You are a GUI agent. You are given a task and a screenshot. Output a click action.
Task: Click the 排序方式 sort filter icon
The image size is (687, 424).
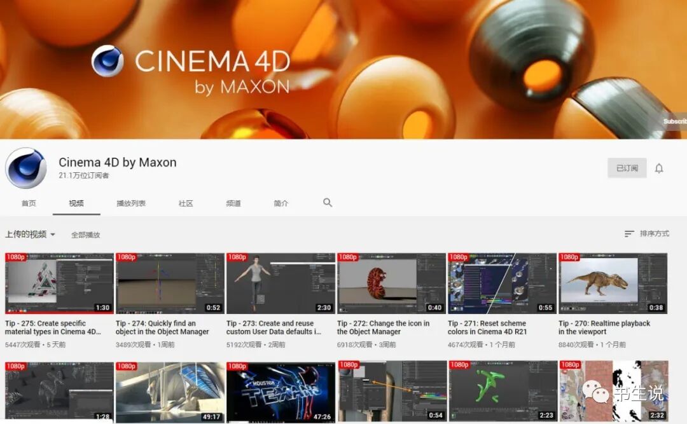pos(630,233)
